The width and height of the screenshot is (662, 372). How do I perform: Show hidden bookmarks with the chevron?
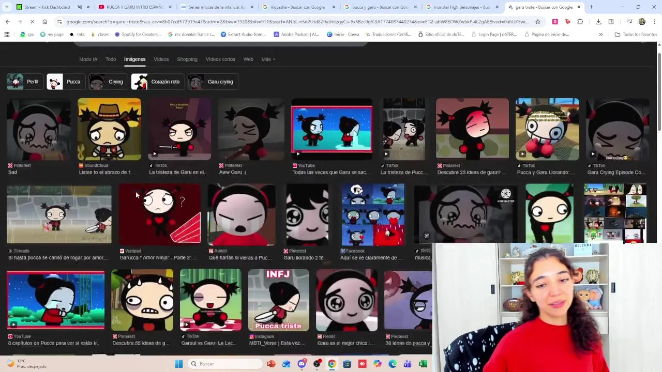(x=600, y=35)
